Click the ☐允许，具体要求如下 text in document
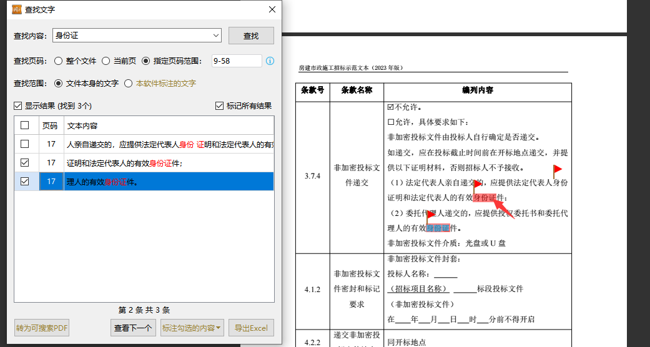The height and width of the screenshot is (347, 650). [x=428, y=122]
